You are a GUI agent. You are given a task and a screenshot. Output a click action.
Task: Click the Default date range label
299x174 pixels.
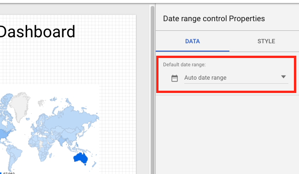point(184,64)
